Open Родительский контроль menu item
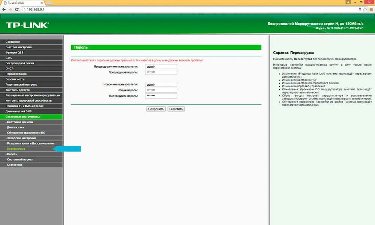 pyautogui.click(x=31, y=85)
